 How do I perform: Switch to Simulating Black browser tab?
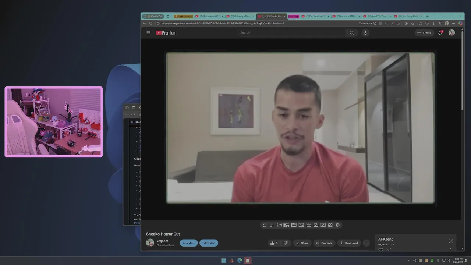tap(408, 16)
